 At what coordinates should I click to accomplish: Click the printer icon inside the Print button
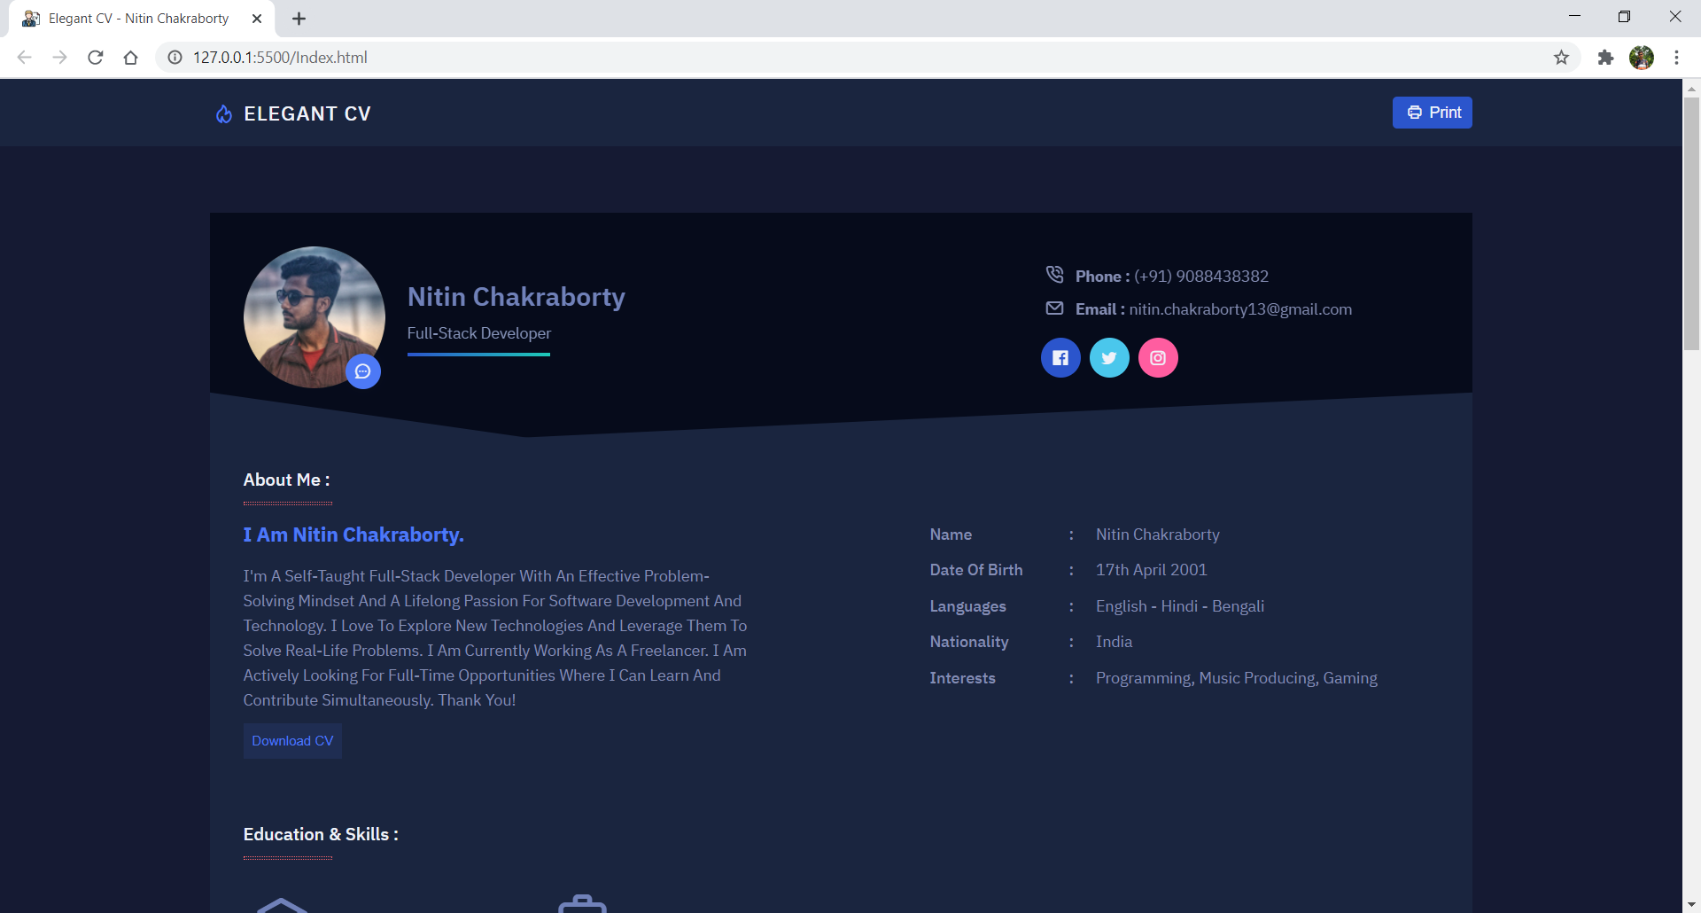[1416, 113]
